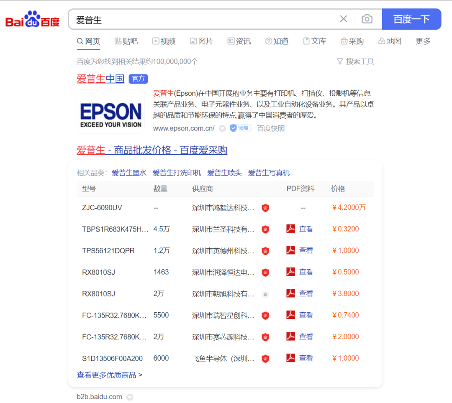Click the PDF icon in the TBPS1R683K475H row
This screenshot has width=452, height=403.
pyautogui.click(x=290, y=229)
